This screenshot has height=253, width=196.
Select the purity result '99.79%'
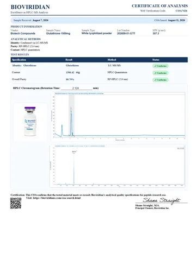[70, 79]
